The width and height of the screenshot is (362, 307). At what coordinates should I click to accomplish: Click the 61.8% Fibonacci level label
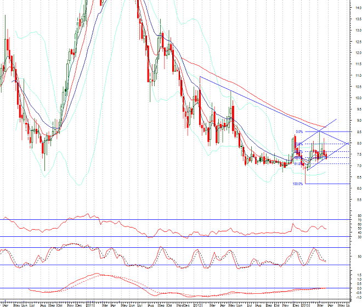(x=298, y=163)
